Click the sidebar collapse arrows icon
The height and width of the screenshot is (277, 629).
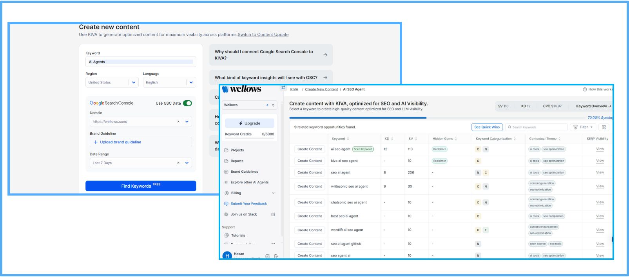[x=283, y=88]
